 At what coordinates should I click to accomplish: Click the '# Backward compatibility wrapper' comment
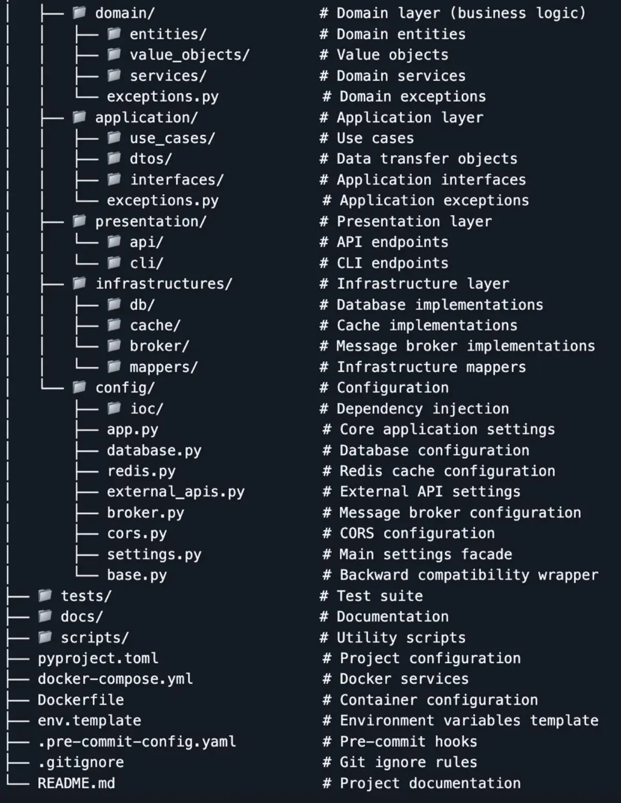pyautogui.click(x=460, y=575)
